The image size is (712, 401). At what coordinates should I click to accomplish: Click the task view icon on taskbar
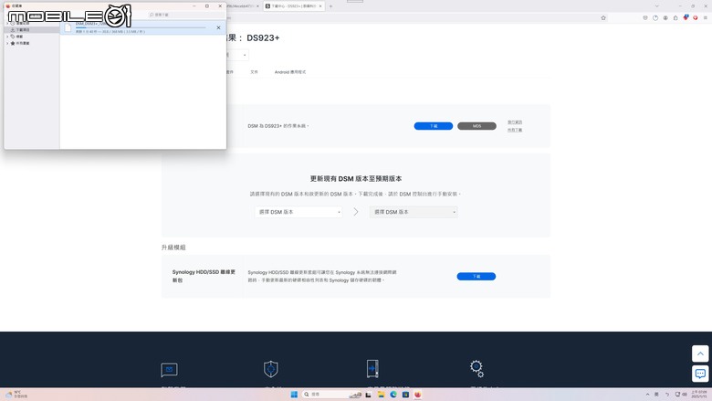[x=368, y=395]
